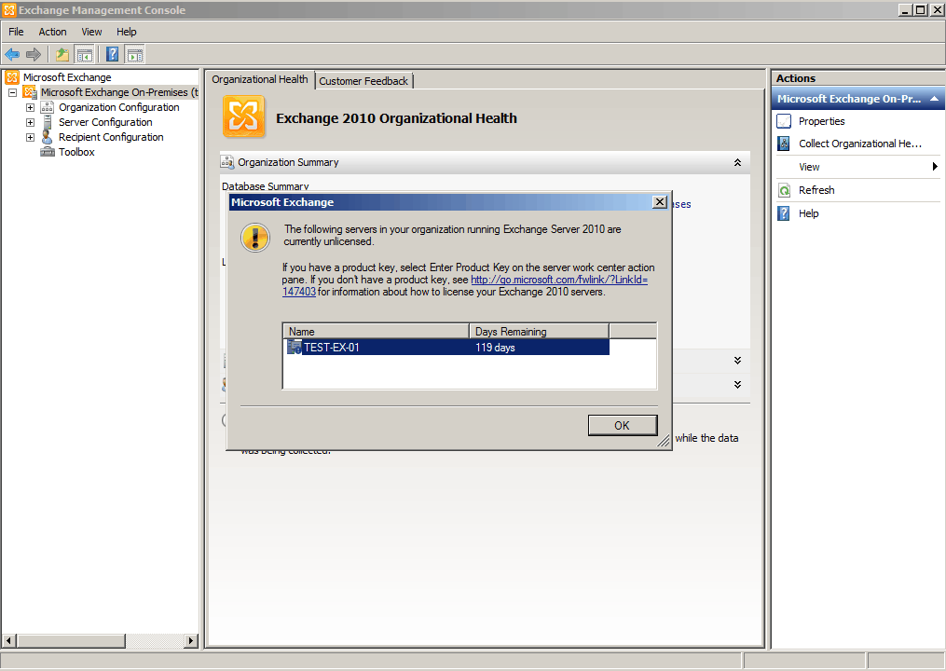Click the tree pane scroll left arrow
Screen dimensions: 946x671
(8, 640)
